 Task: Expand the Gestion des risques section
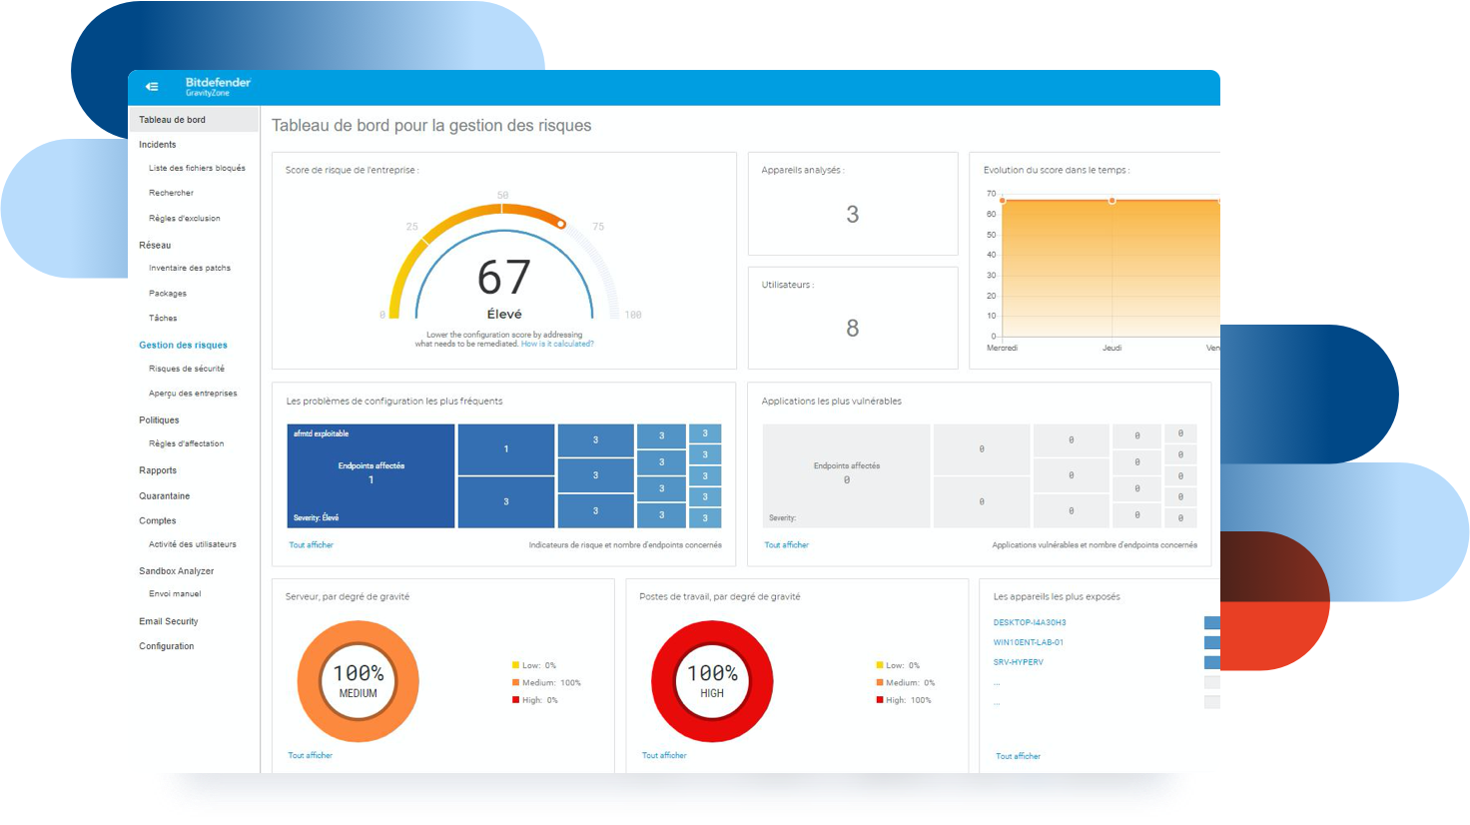(x=183, y=345)
